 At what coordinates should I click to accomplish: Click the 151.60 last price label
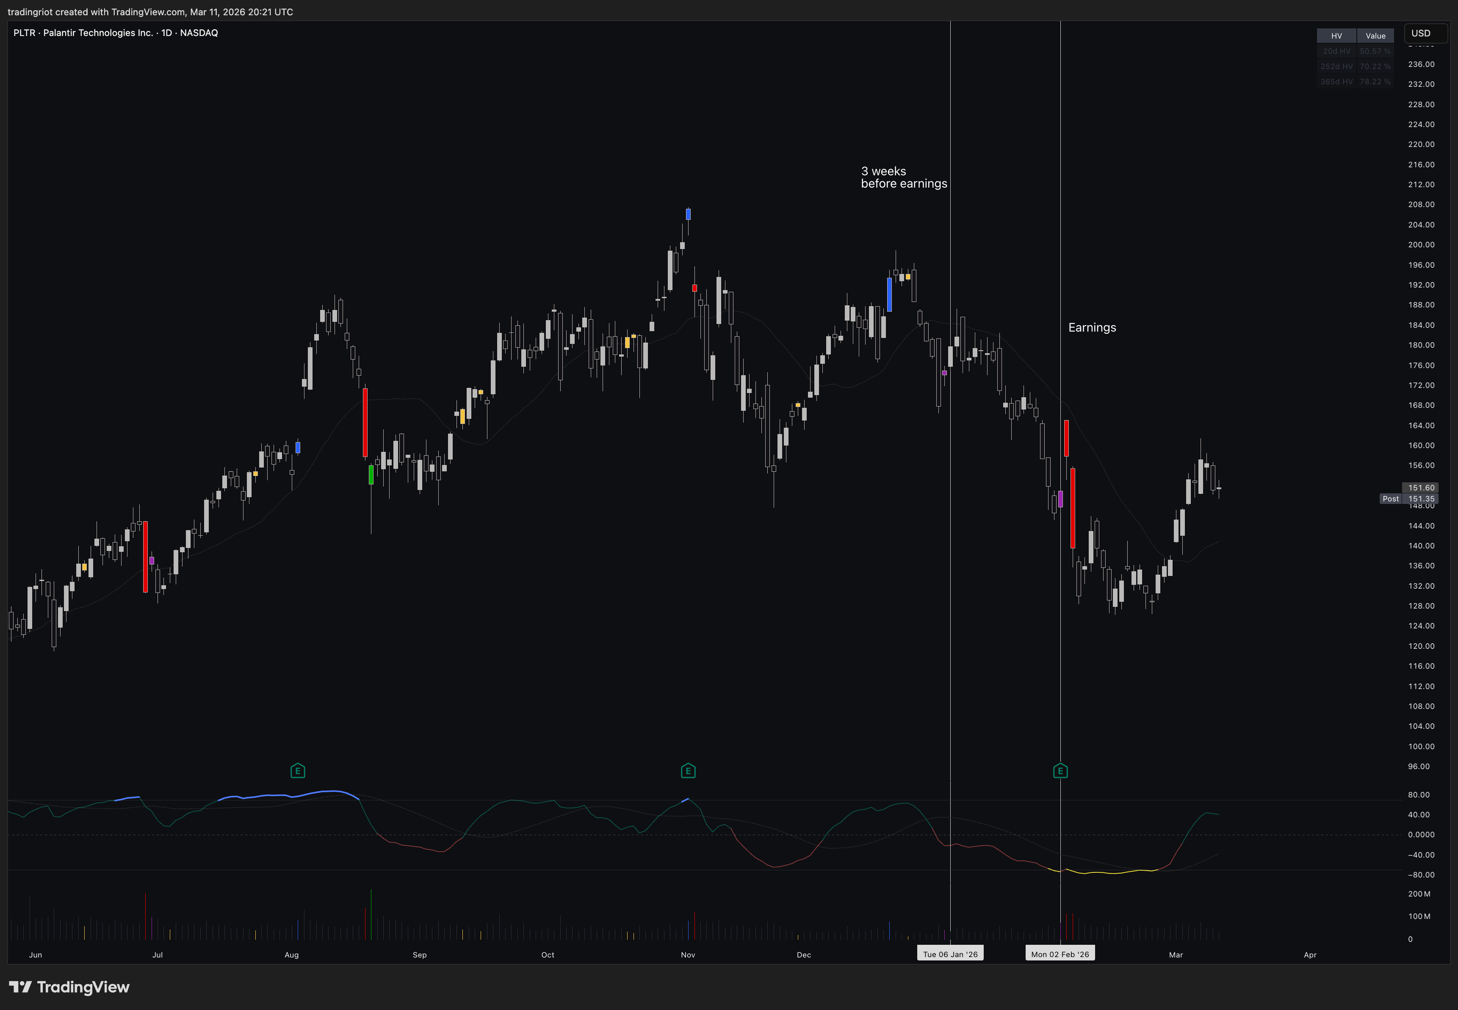coord(1421,488)
